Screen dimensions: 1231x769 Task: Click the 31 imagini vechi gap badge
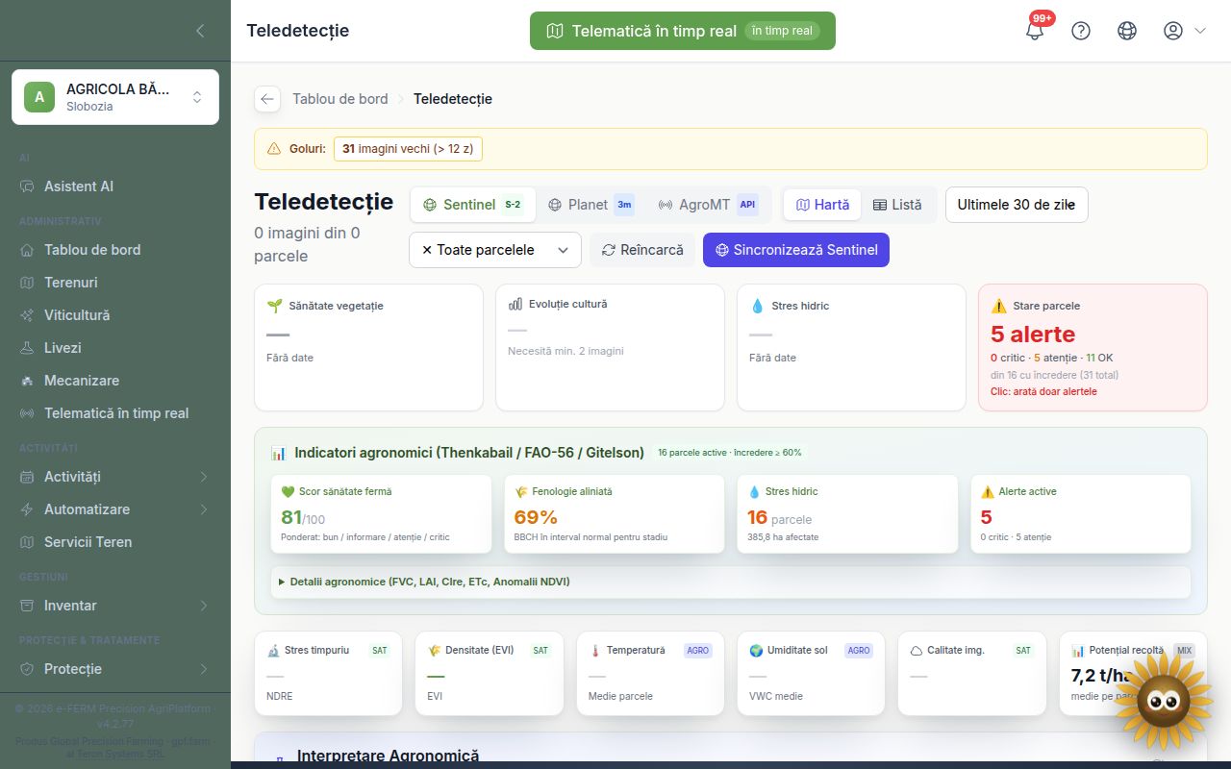coord(408,149)
